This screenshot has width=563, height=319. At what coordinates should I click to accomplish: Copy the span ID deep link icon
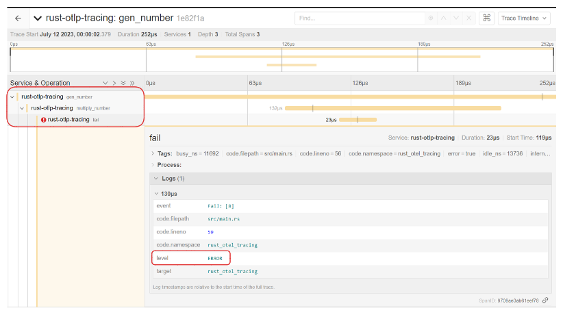[545, 301]
